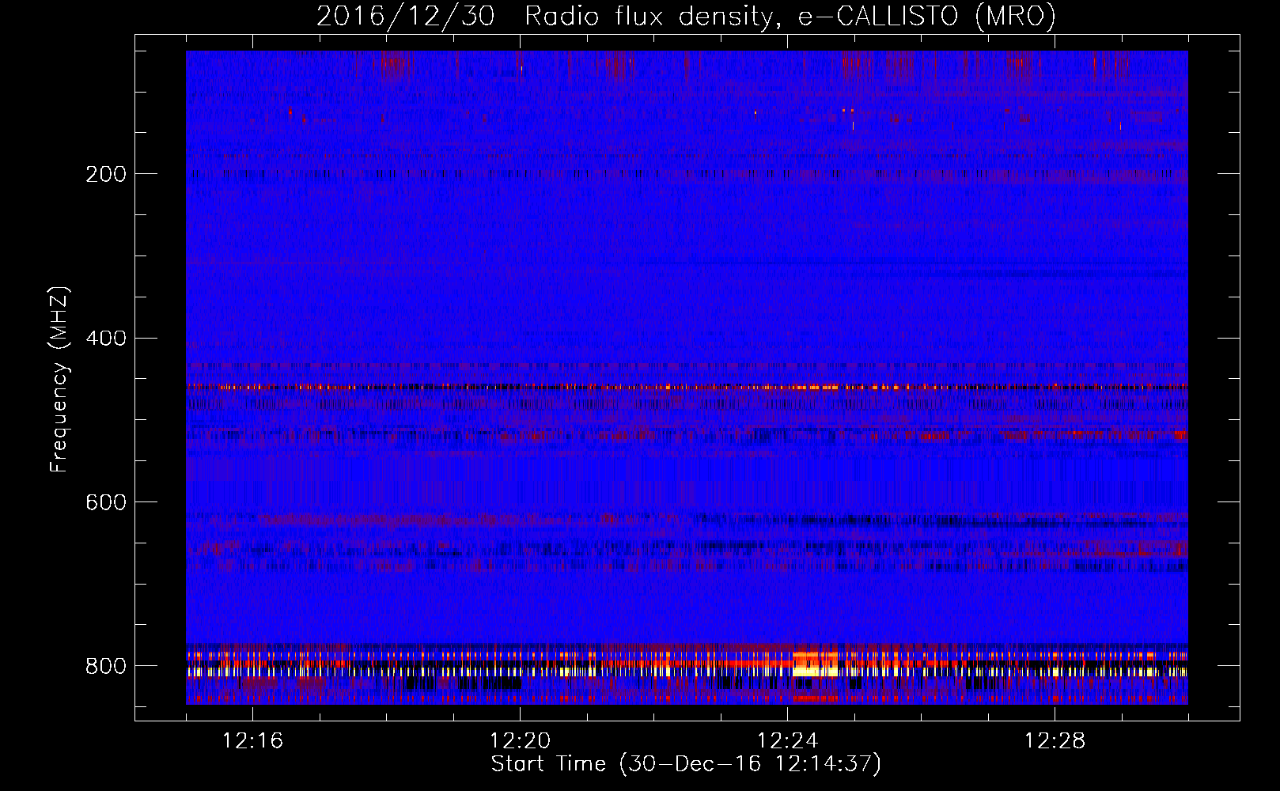1280x791 pixels.
Task: Click the 12:20 time tick label
Action: (520, 741)
